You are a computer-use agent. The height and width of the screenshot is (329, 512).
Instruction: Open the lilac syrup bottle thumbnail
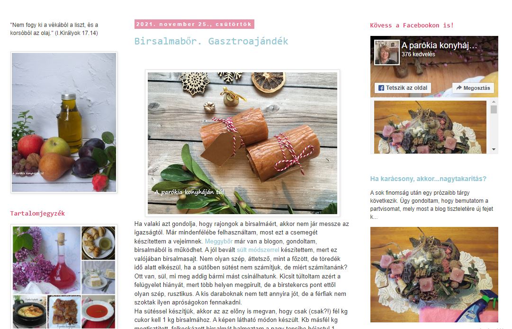pyautogui.click(x=46, y=260)
